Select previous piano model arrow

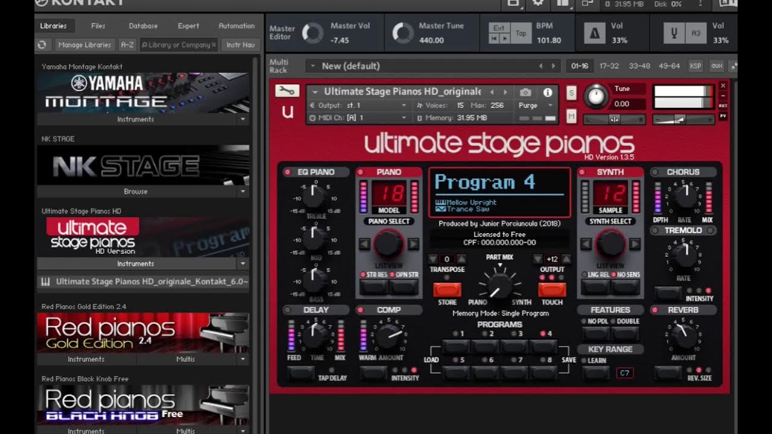[x=364, y=244]
